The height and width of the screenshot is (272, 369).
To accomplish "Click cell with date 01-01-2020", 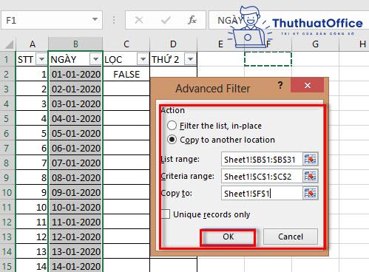I will pyautogui.click(x=75, y=74).
